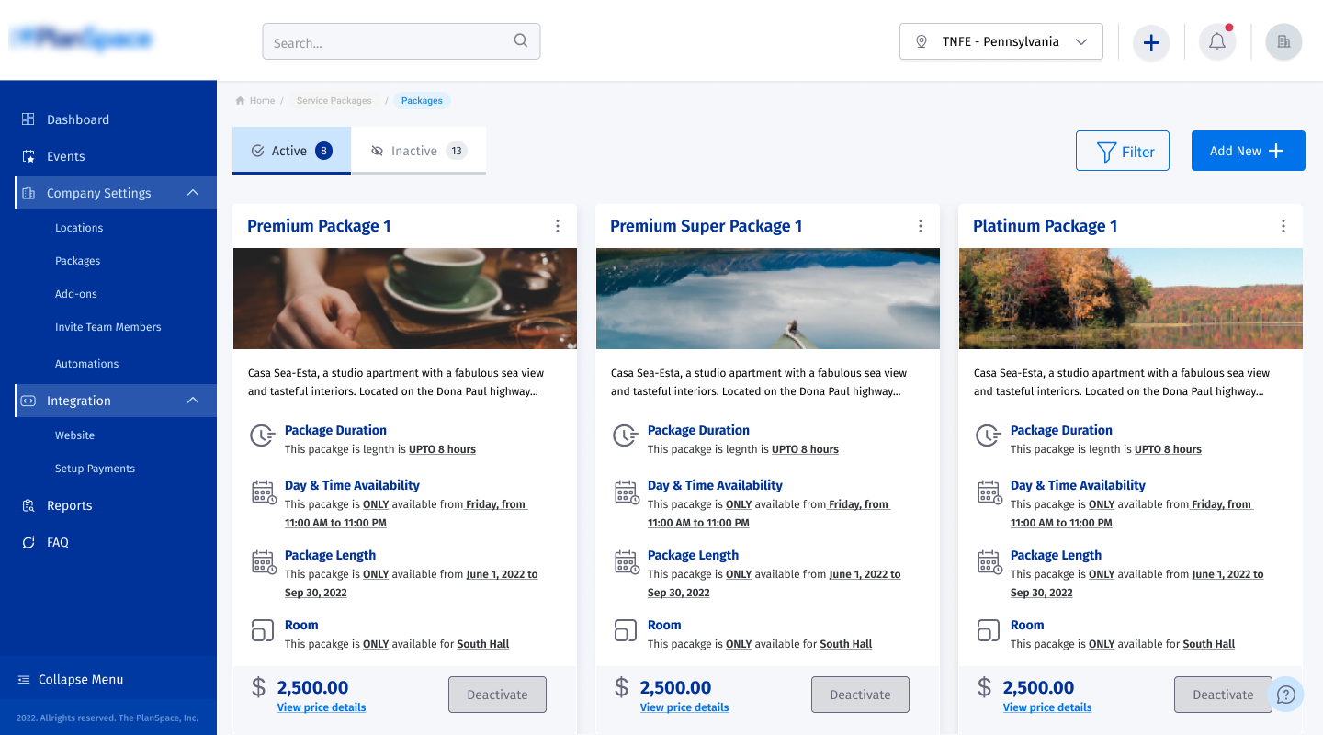The height and width of the screenshot is (735, 1323).
Task: Collapse the Integration section
Action: (x=193, y=401)
